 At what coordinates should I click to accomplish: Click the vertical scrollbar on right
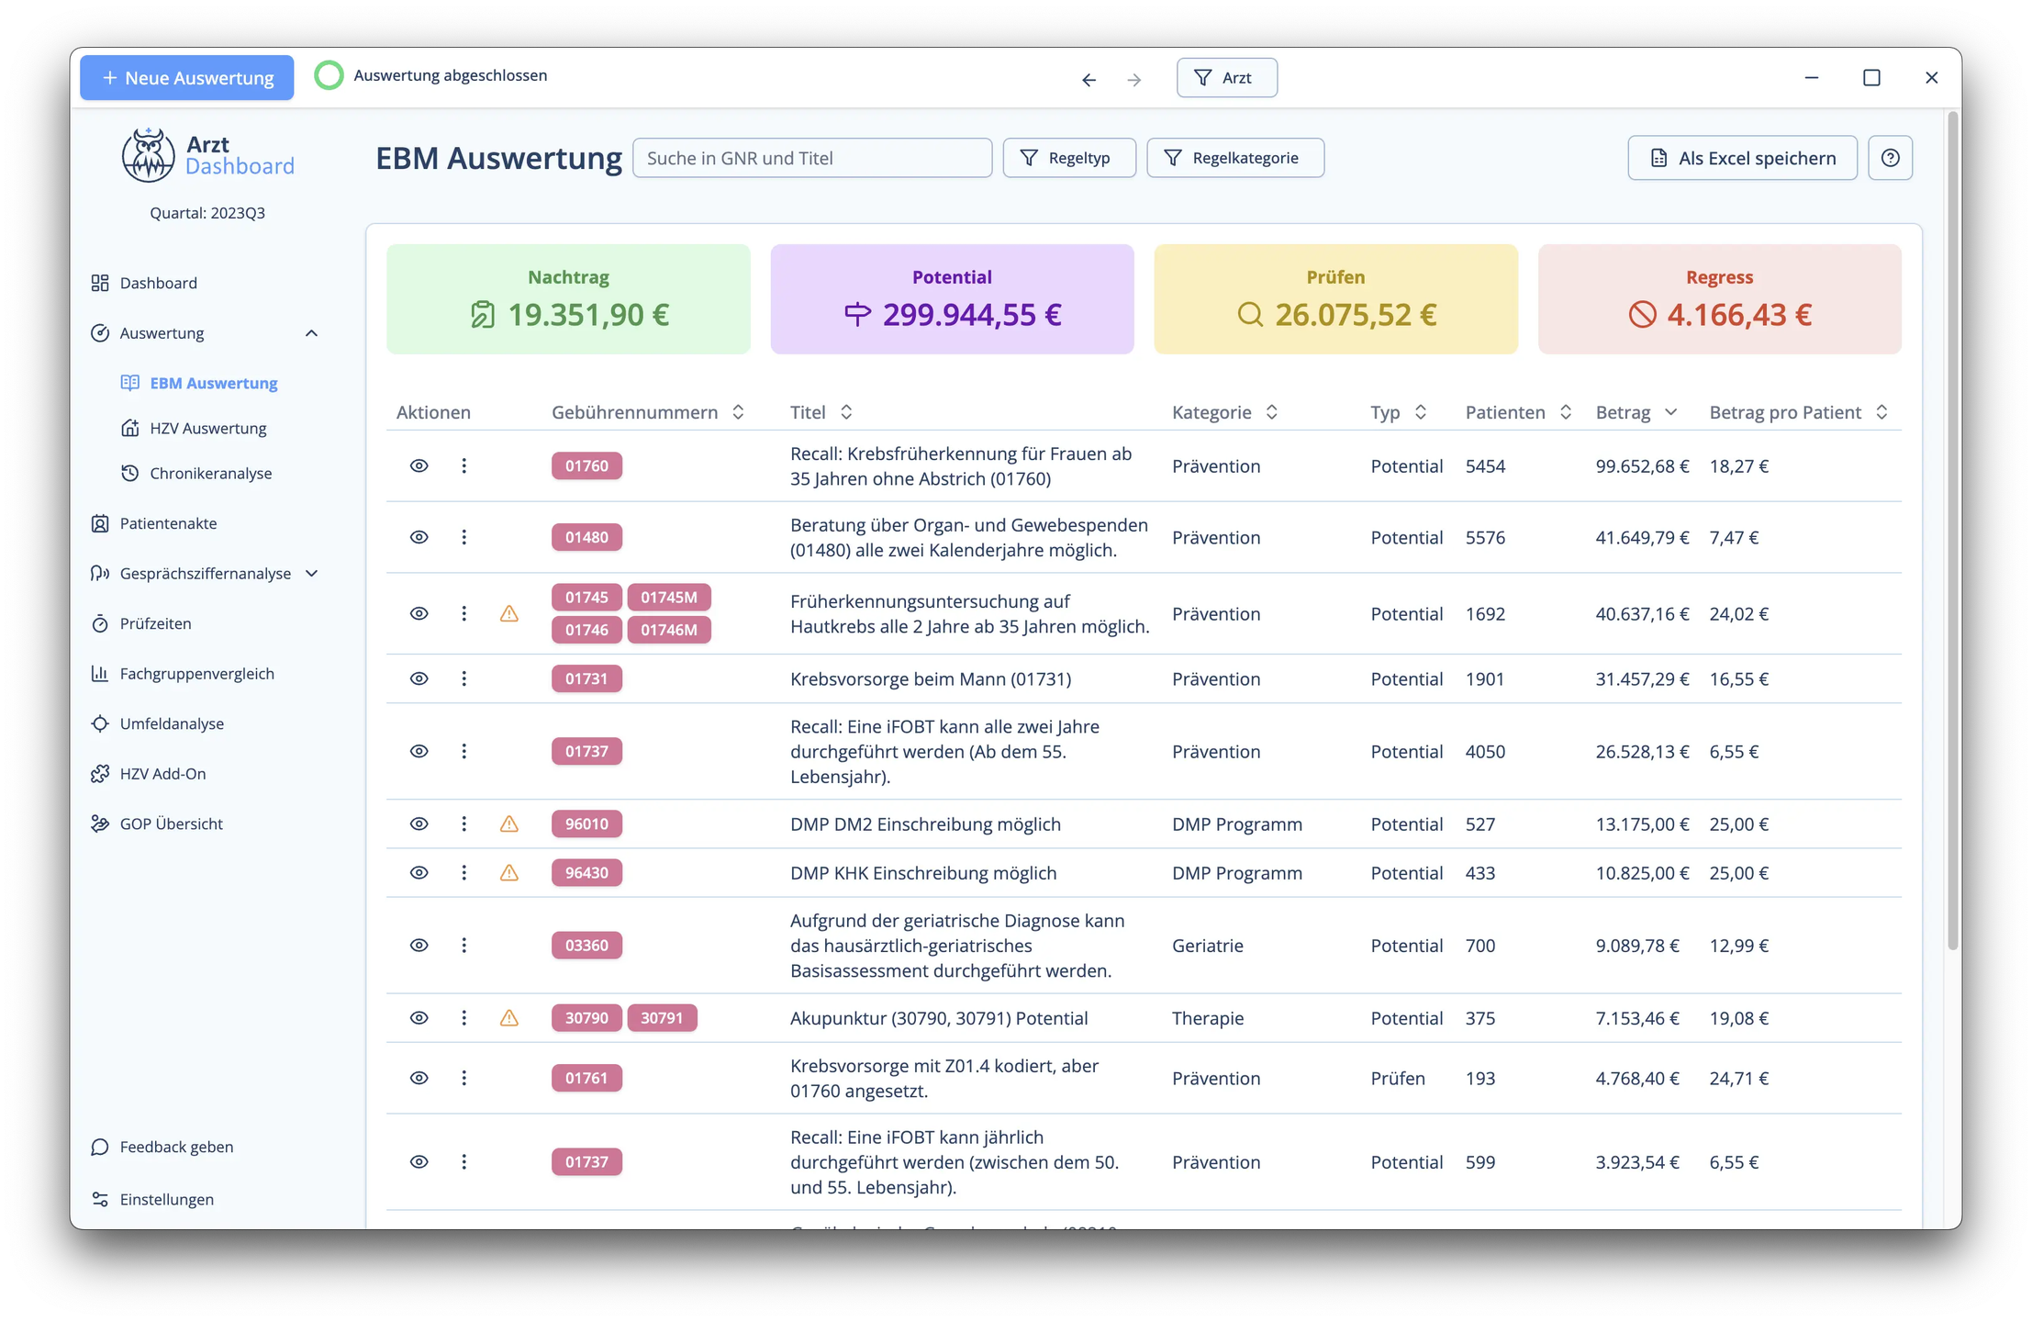click(1952, 532)
